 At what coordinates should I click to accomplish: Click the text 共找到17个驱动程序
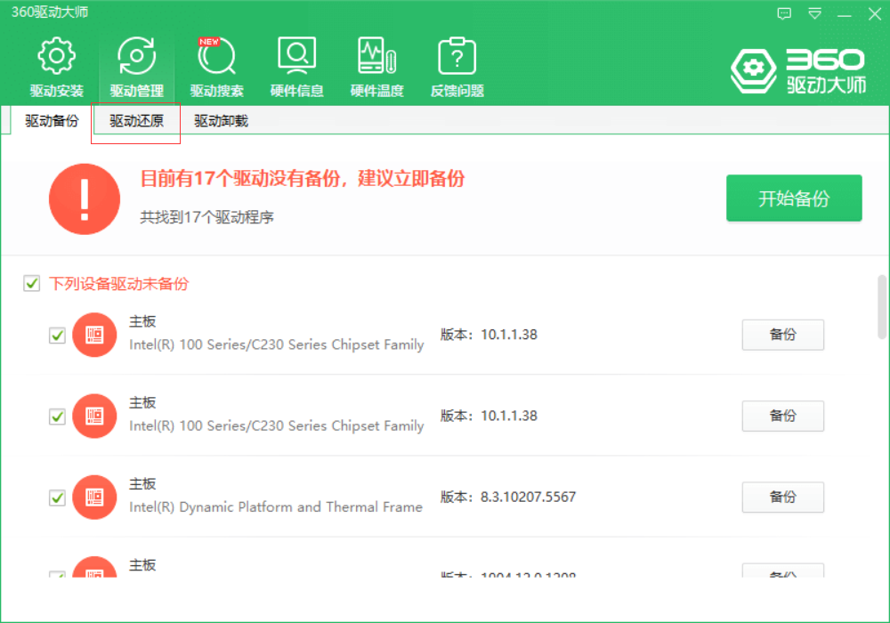coord(206,217)
